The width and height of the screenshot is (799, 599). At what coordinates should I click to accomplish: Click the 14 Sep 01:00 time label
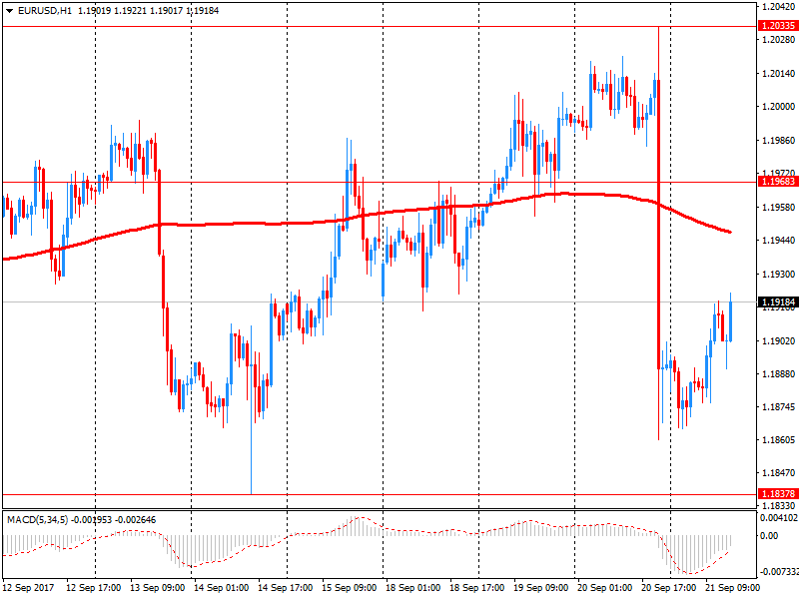click(221, 588)
